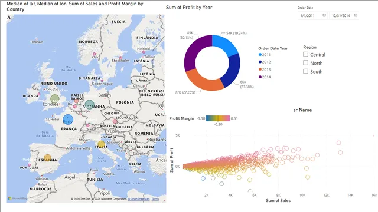Click the 'Order Date' slicer header
This screenshot has height=212, width=378.
(x=305, y=8)
